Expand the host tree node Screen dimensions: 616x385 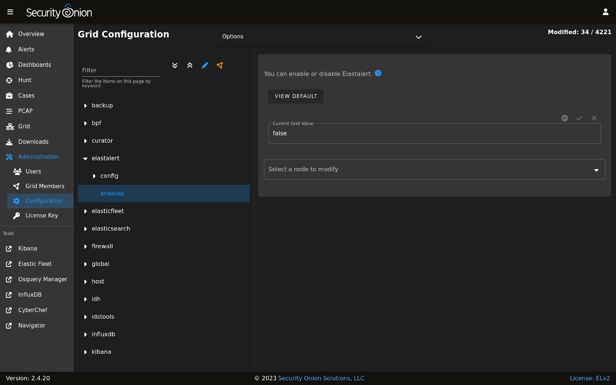coord(85,282)
